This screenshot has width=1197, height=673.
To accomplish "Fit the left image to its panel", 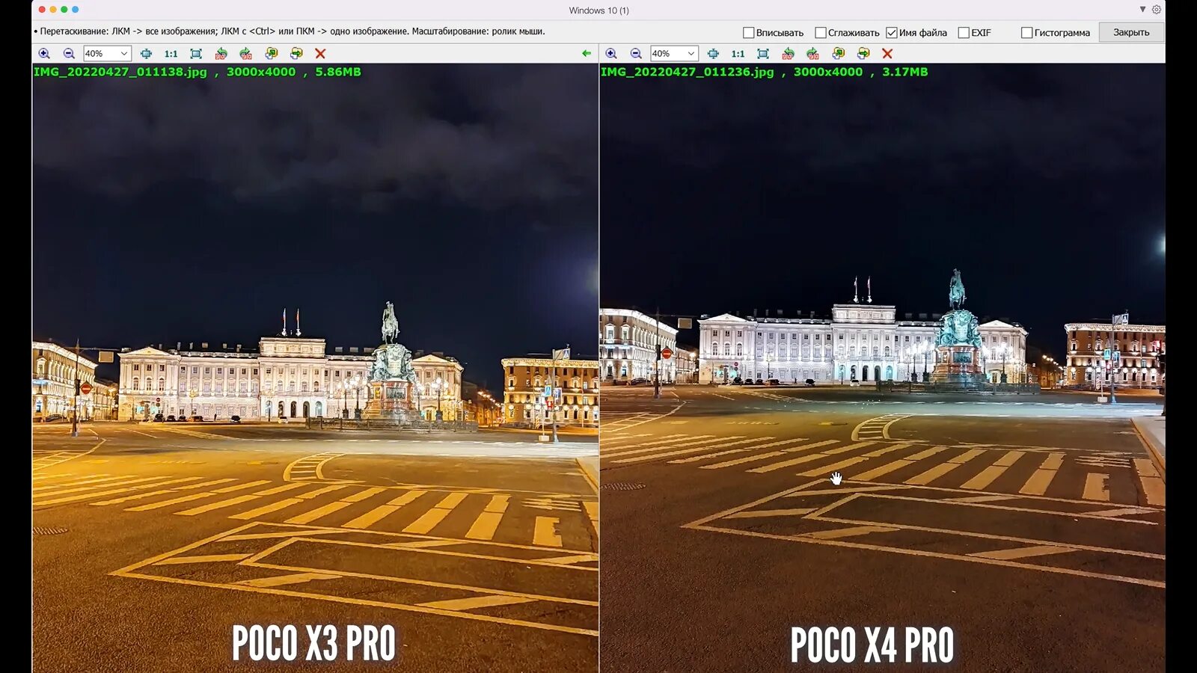I will [x=196, y=54].
